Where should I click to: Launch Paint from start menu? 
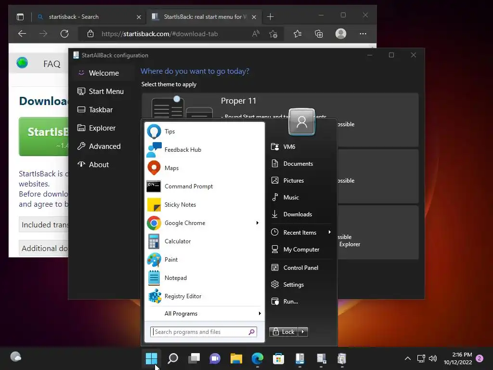tap(204, 260)
